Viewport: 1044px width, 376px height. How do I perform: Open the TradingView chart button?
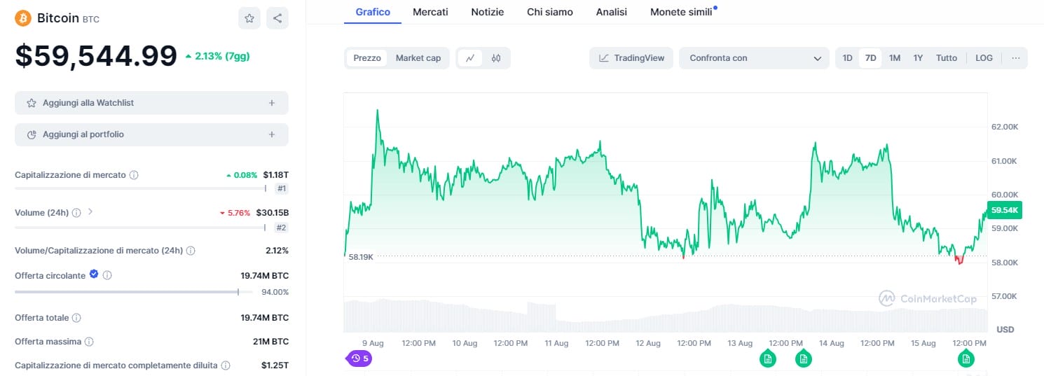tap(631, 58)
